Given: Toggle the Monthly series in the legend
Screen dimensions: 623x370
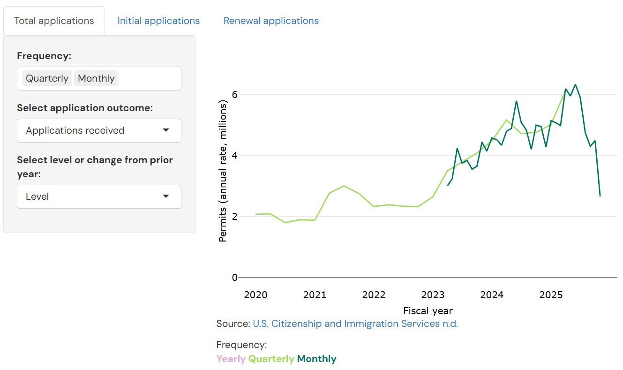Looking at the screenshot, I should click(316, 358).
